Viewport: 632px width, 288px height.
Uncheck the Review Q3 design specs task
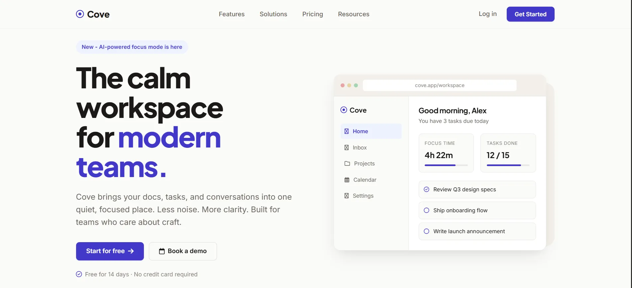click(426, 189)
